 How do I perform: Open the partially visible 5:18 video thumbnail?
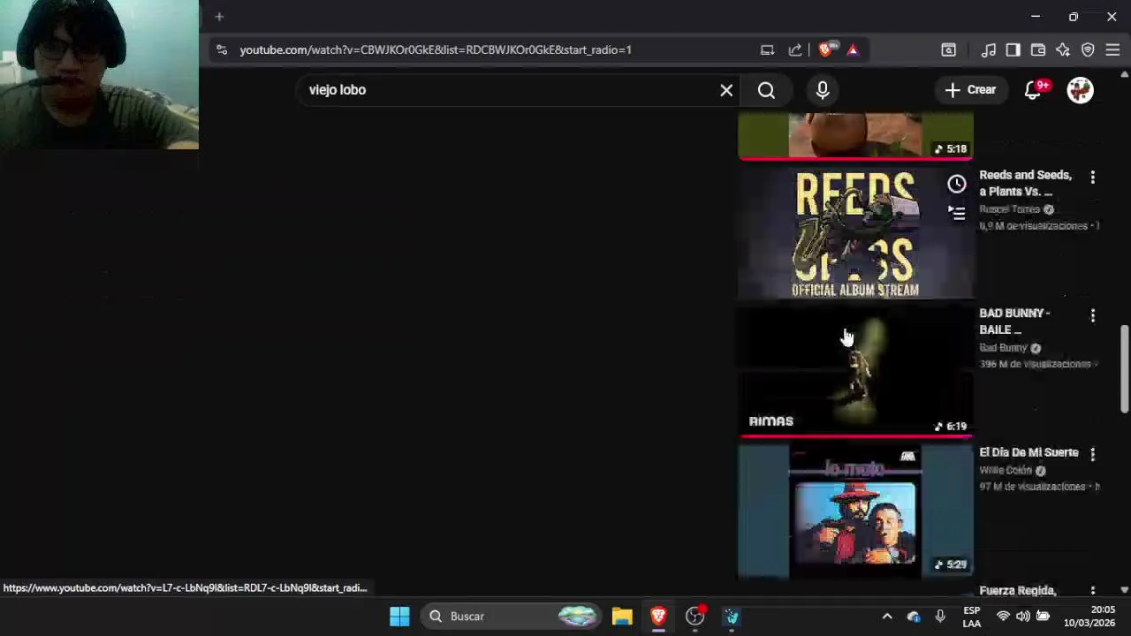point(855,136)
